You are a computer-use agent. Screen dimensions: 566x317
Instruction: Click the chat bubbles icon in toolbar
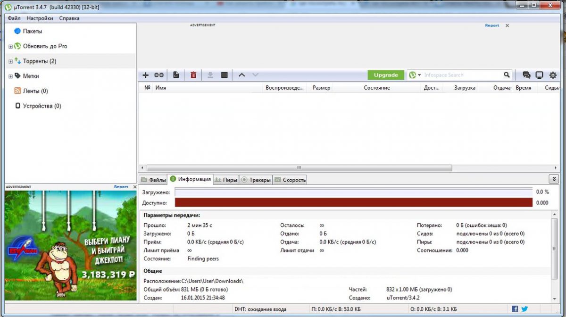tap(526, 75)
